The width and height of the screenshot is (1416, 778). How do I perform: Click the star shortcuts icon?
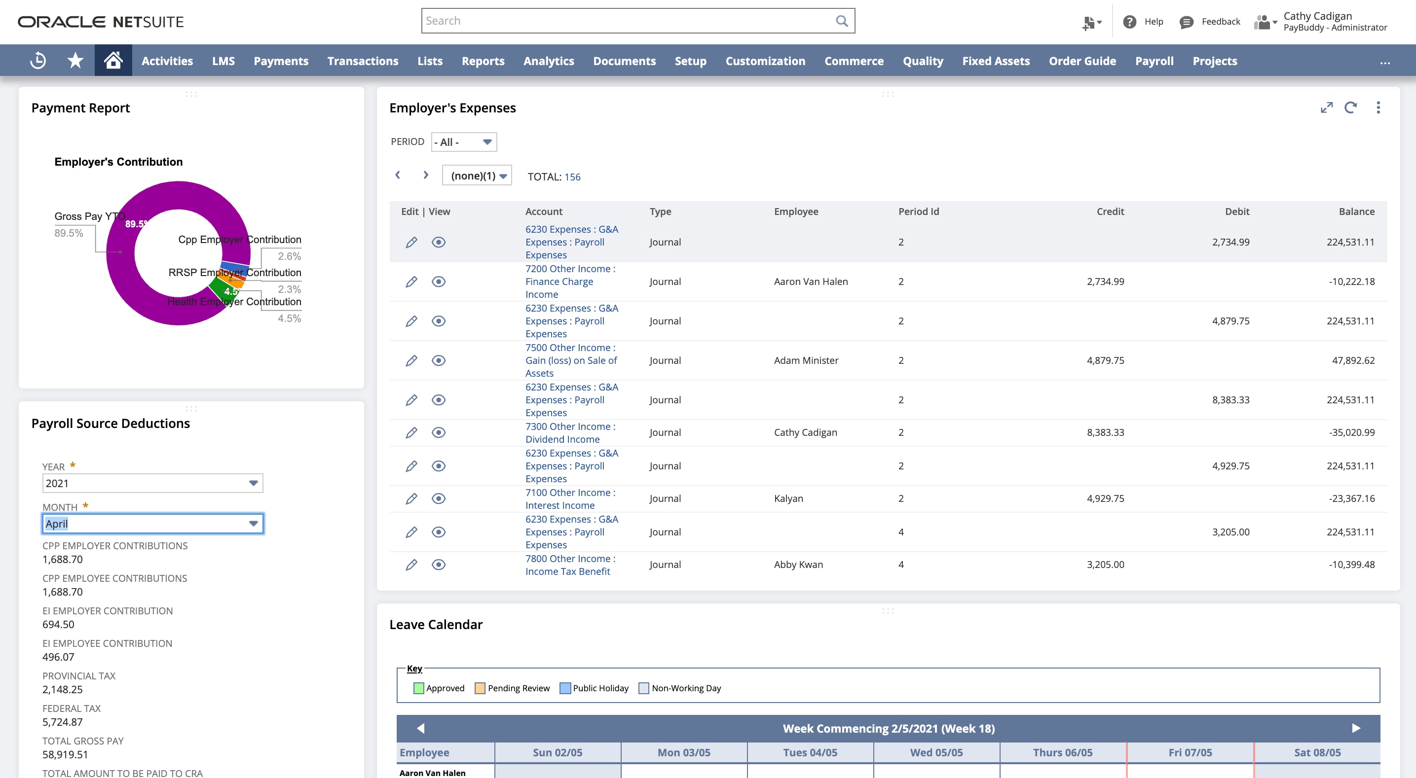coord(75,61)
